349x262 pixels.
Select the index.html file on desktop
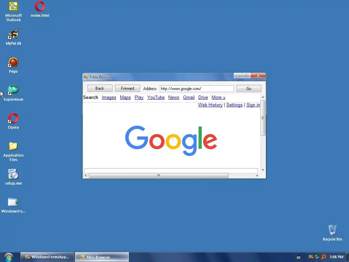pos(40,9)
